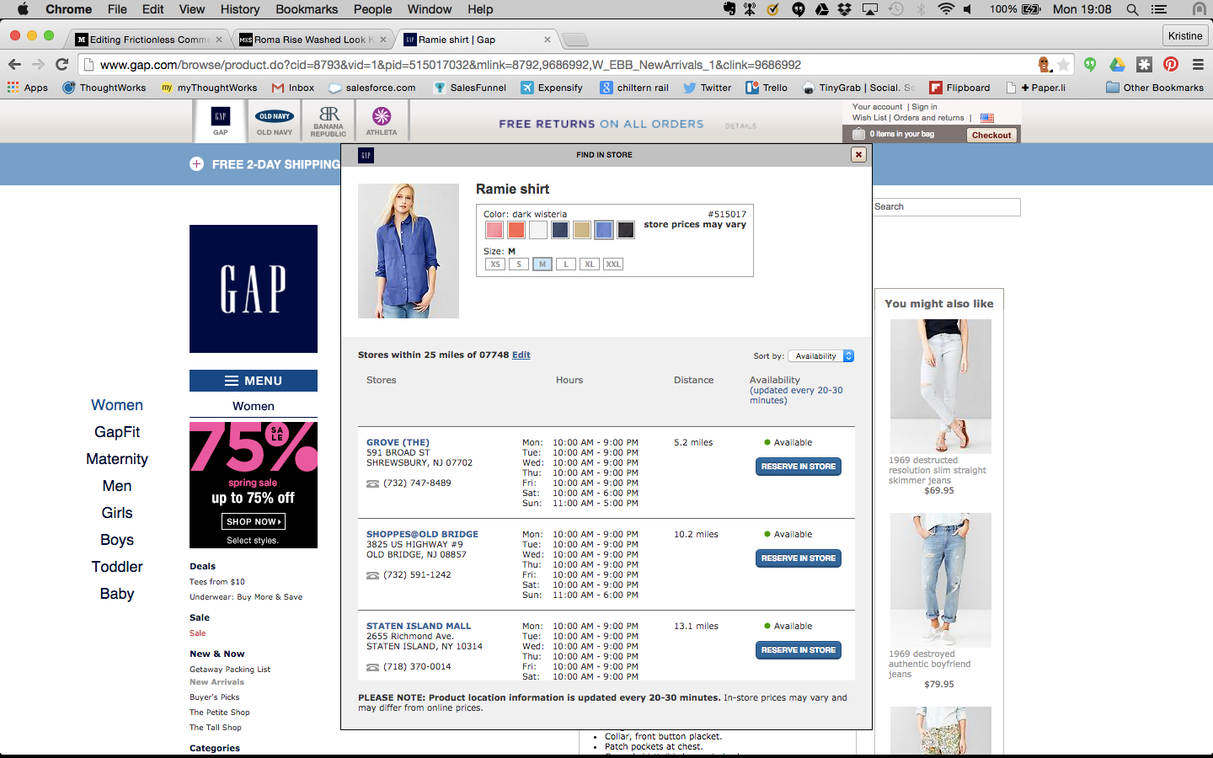
Task: Open the Pinterest extension button
Action: (1171, 65)
